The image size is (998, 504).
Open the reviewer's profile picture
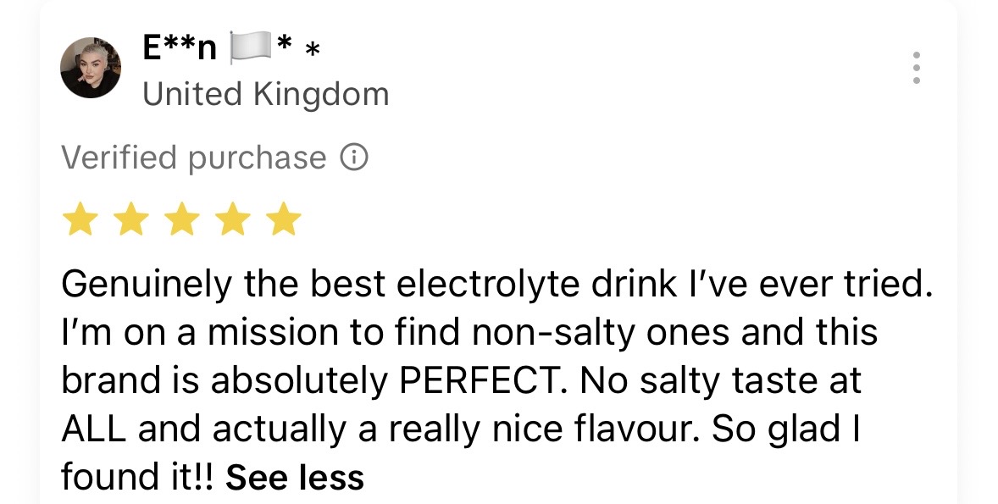91,68
